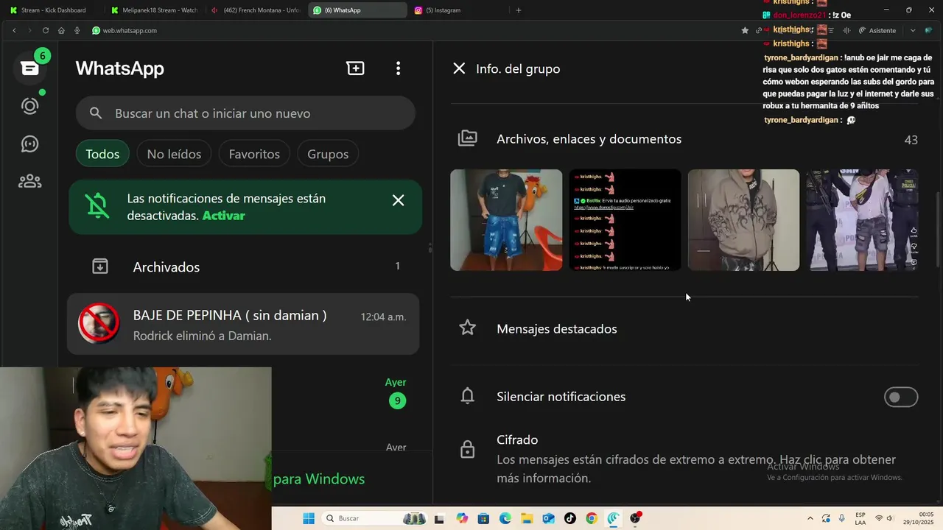Go back in browser
Image resolution: width=943 pixels, height=530 pixels.
(14, 30)
